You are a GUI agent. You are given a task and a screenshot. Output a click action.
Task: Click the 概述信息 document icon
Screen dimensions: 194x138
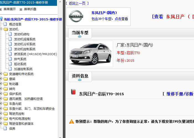tap(5, 24)
